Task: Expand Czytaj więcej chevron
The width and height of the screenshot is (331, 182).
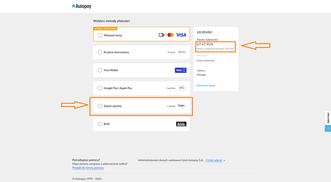Action: pyautogui.click(x=224, y=160)
